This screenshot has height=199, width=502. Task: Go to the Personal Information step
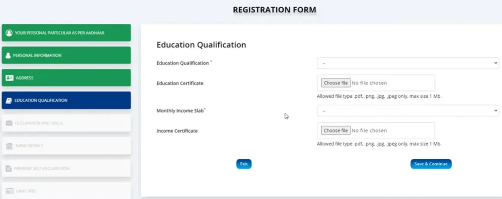tap(37, 56)
